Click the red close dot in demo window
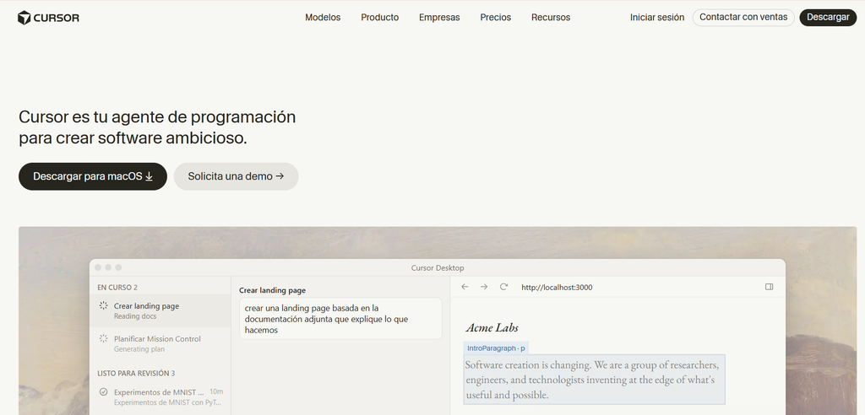Screen dimensions: 865x415 pyautogui.click(x=98, y=267)
